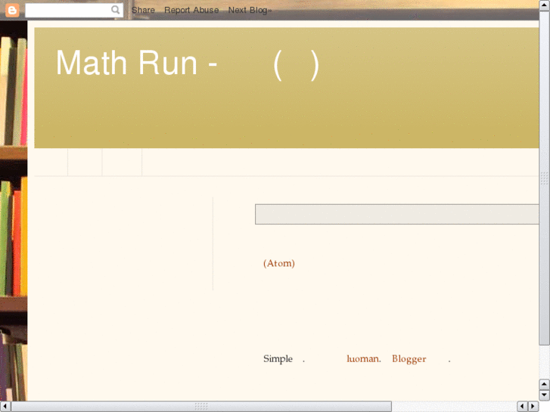Go to Next Blog
The height and width of the screenshot is (412, 550).
250,10
